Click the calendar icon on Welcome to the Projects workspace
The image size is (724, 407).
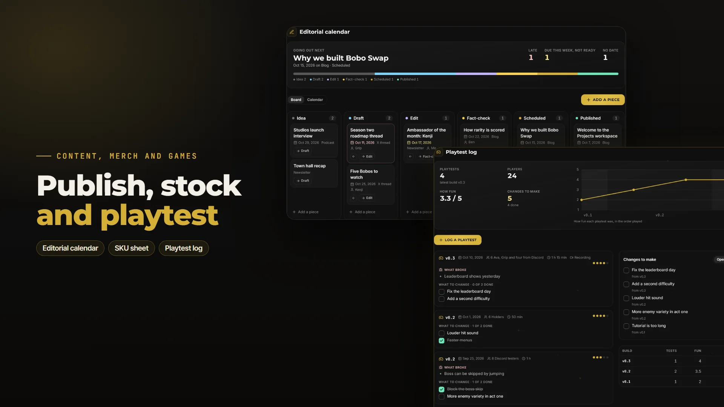pyautogui.click(x=579, y=143)
